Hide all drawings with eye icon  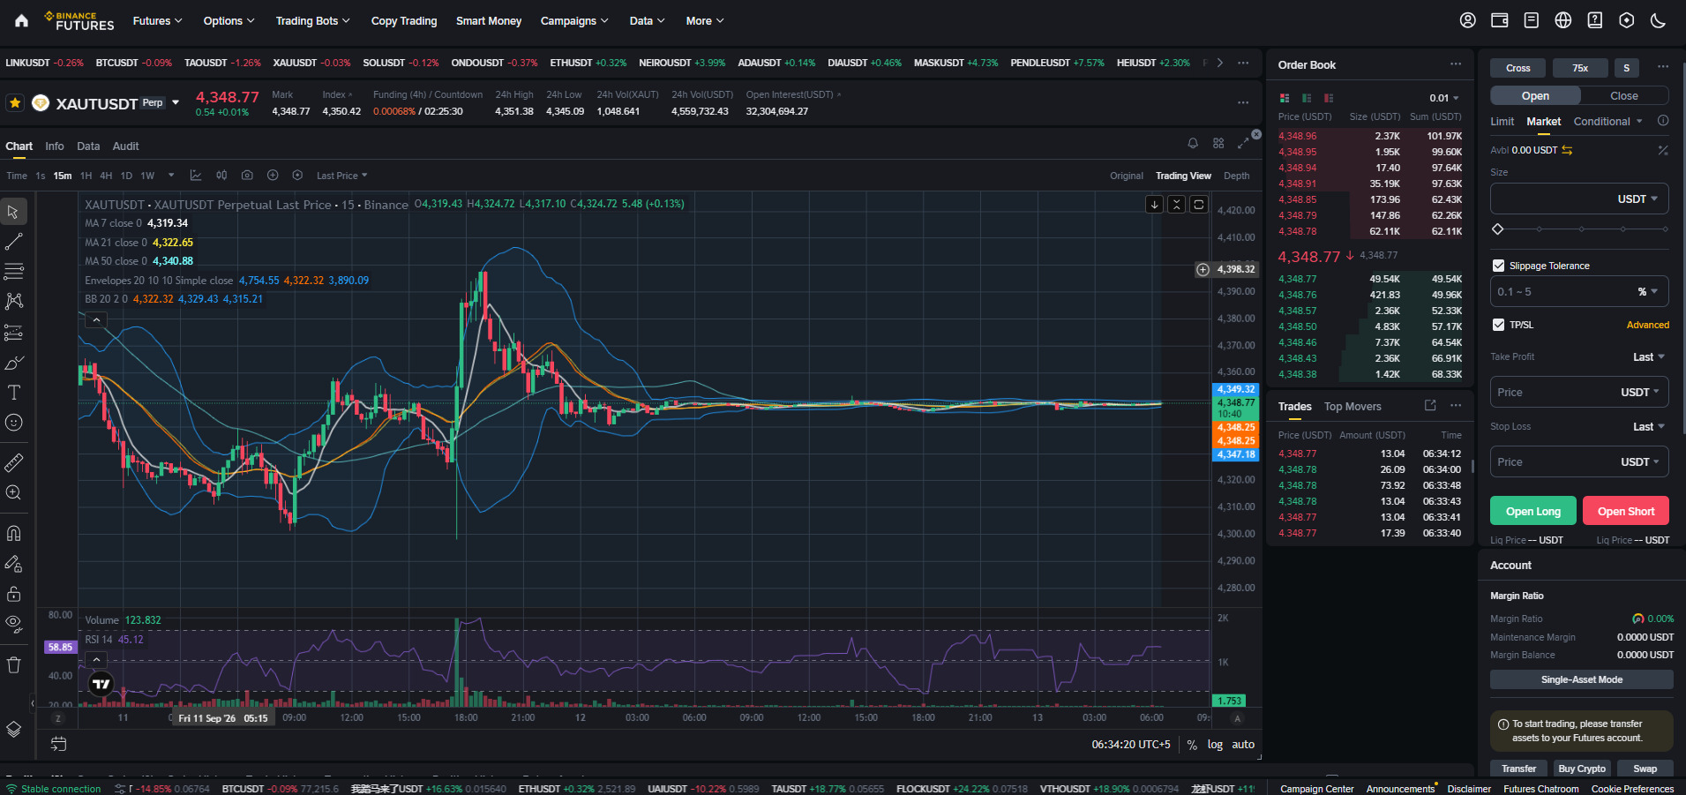pos(14,624)
